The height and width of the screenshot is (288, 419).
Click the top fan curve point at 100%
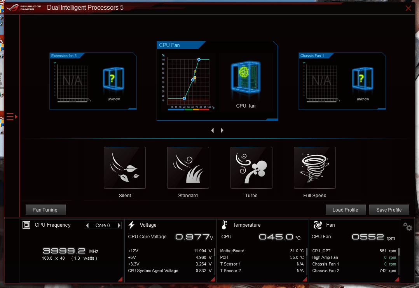pos(199,59)
